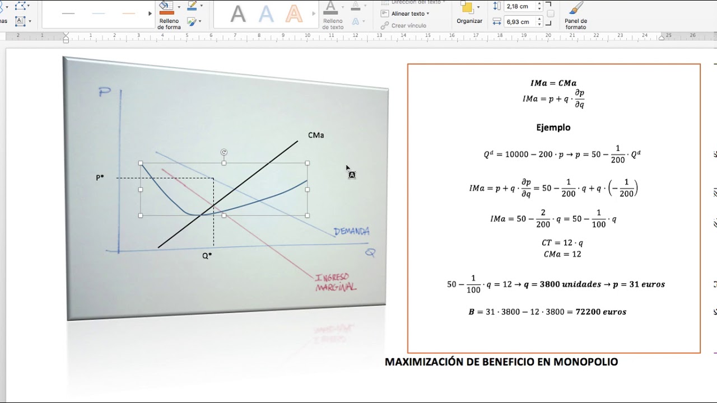Click the rotation handle above selected curve
717x403 pixels.
(x=224, y=152)
